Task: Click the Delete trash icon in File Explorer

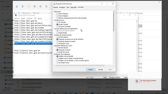Action: tap(46, 6)
